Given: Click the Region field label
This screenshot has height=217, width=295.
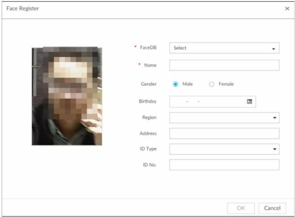Looking at the screenshot, I should point(149,118).
